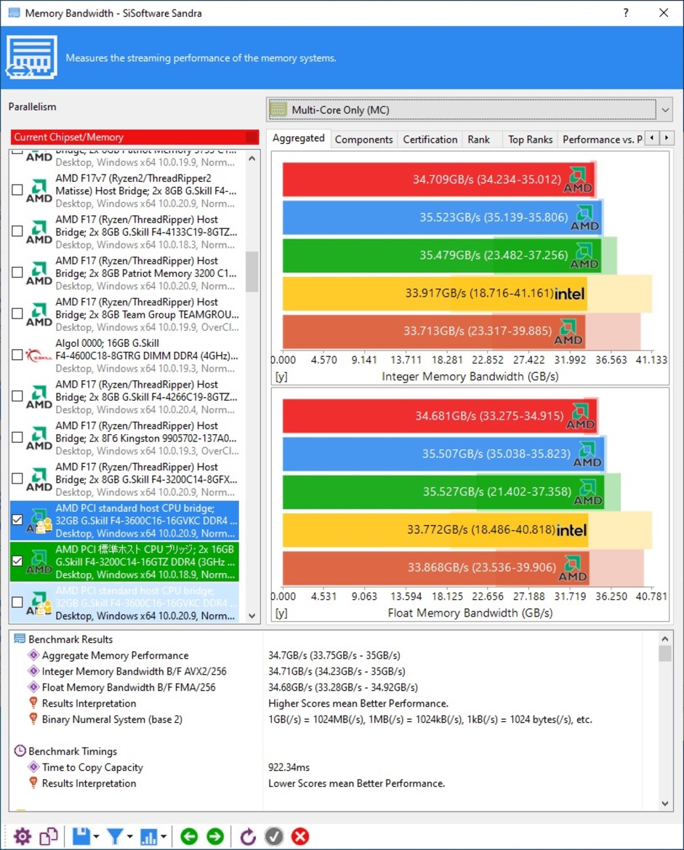Click the copy results icon
The image size is (684, 850).
(x=48, y=836)
